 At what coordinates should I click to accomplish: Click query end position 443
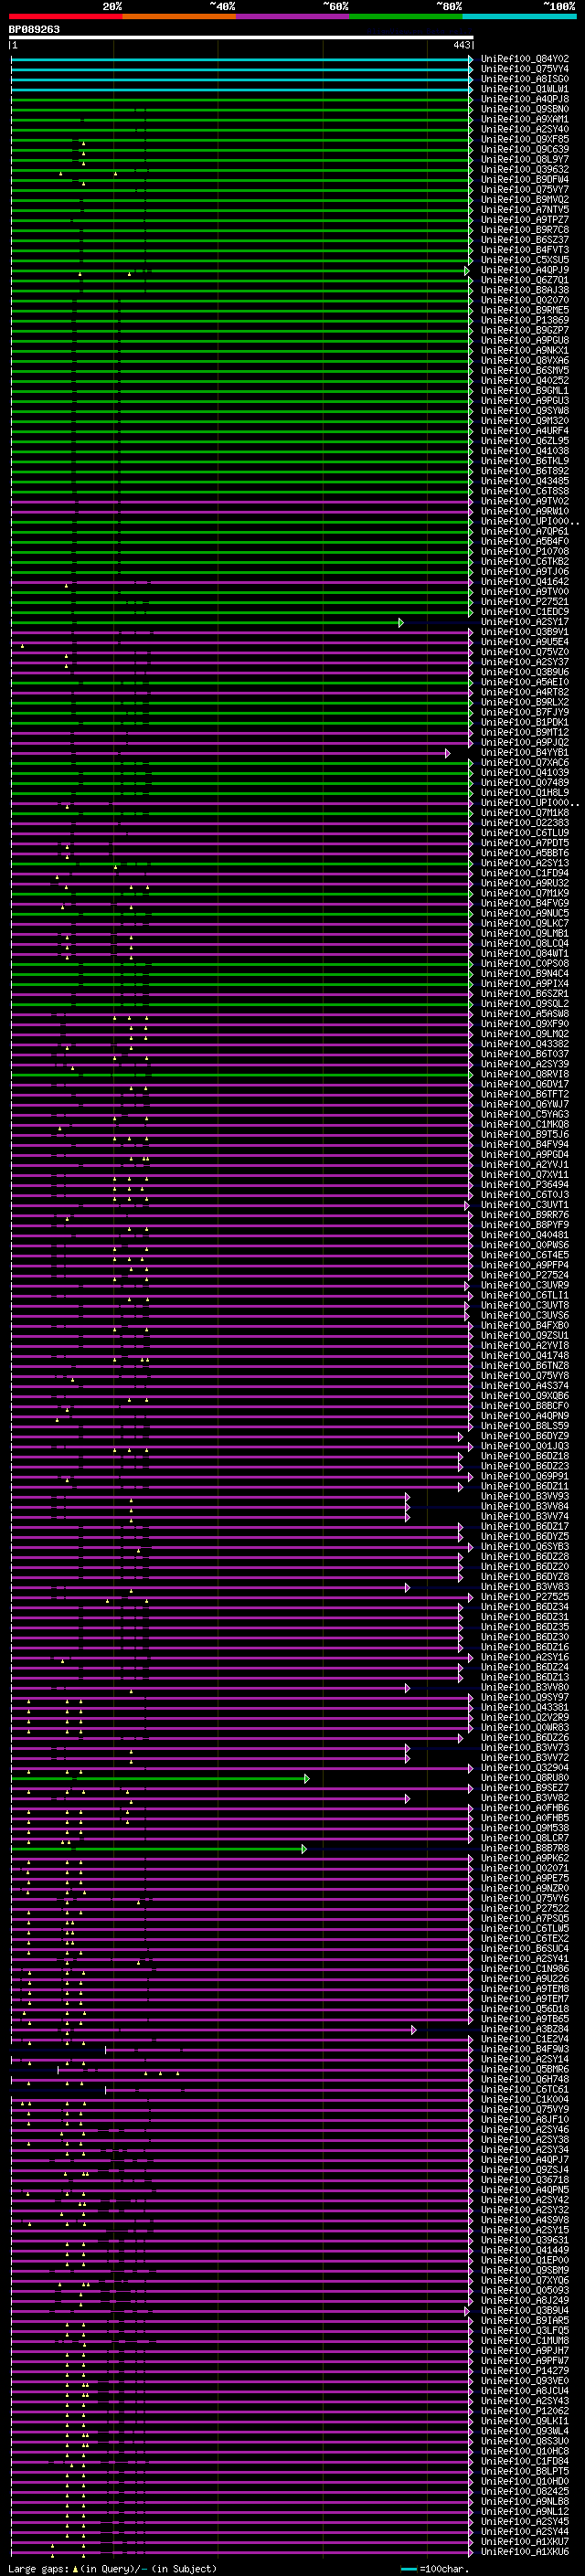tap(461, 45)
